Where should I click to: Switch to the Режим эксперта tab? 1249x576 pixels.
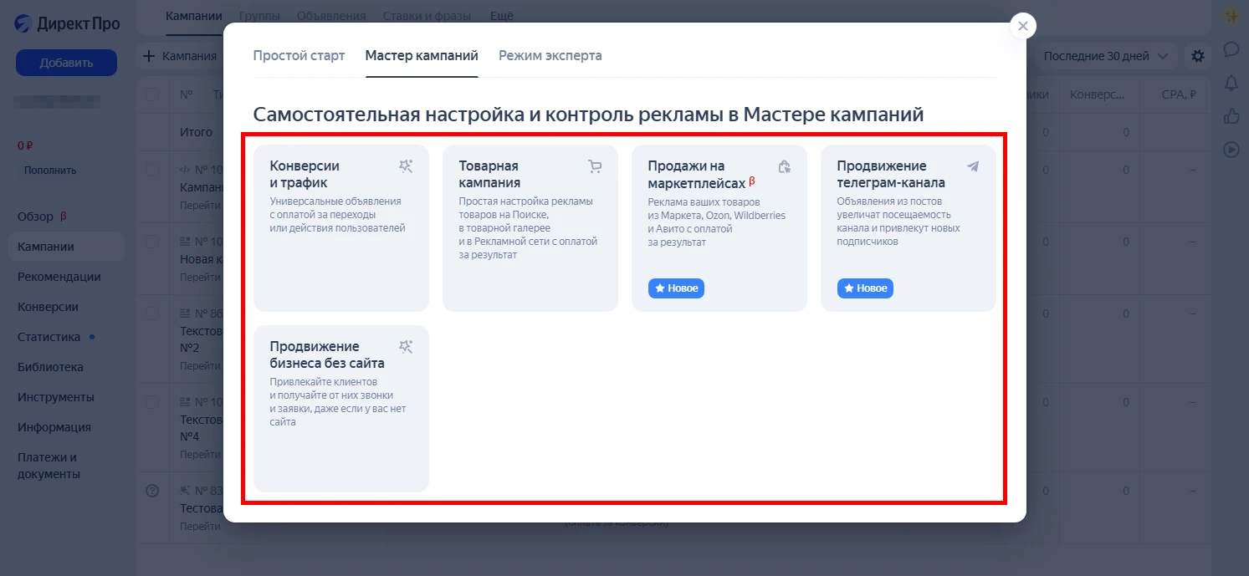[x=550, y=56]
